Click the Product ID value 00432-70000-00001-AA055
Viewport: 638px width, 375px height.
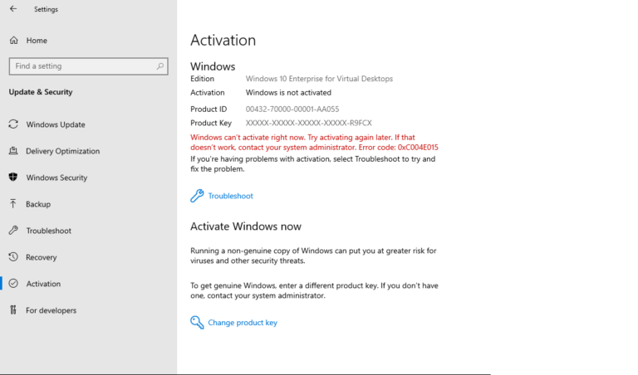pos(292,109)
